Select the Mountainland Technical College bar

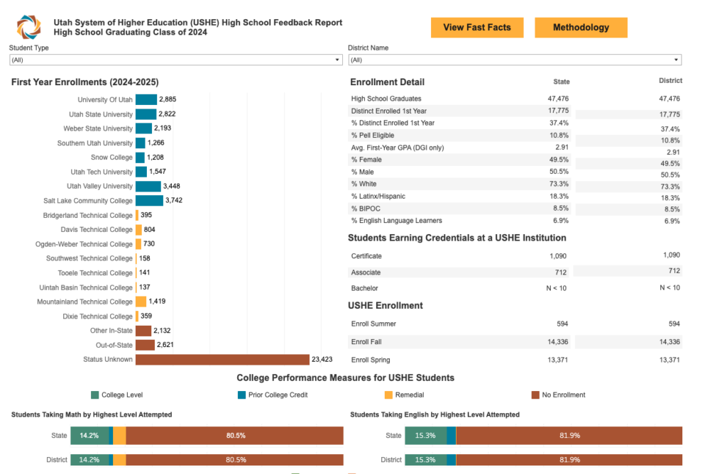[141, 302]
